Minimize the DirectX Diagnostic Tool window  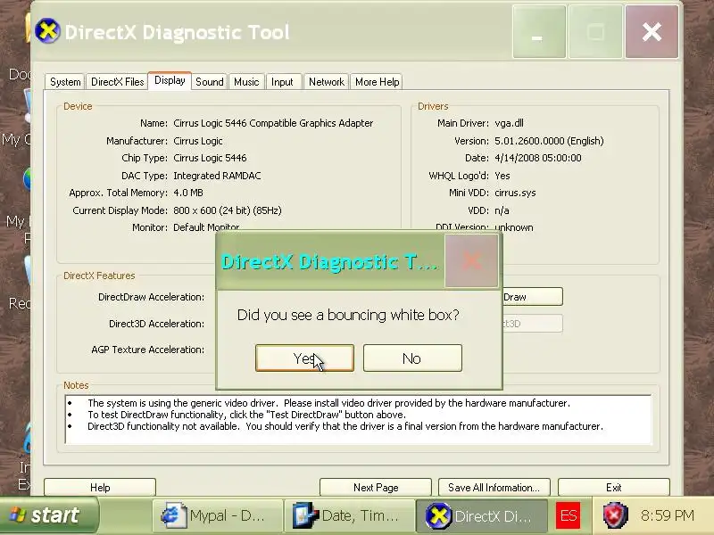pyautogui.click(x=539, y=32)
